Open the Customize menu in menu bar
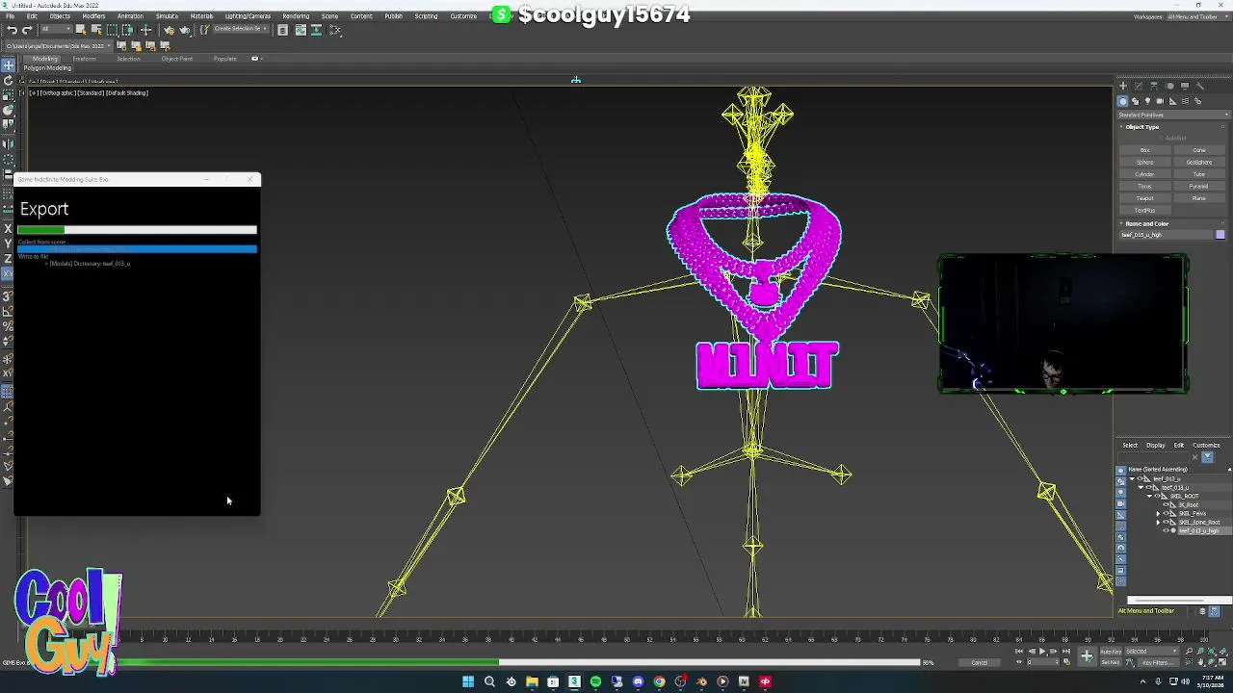The width and height of the screenshot is (1233, 693). [463, 16]
